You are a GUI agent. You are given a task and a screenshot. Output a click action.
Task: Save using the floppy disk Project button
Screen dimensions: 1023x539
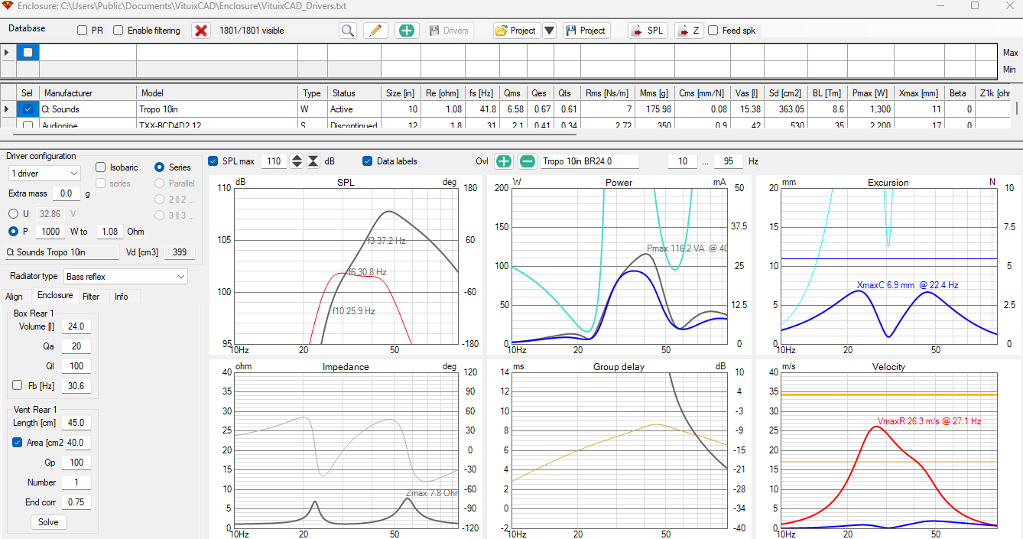pyautogui.click(x=586, y=31)
